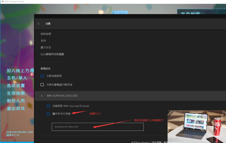This screenshot has height=143, width=226.
Task: Select 主机/单人 in ARK menu
Action: (x=17, y=78)
